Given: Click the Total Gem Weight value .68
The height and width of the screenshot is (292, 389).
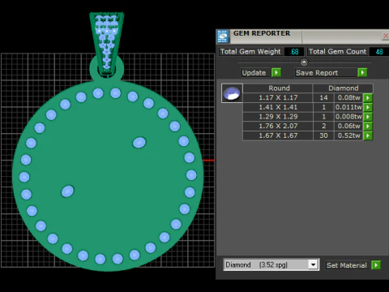Looking at the screenshot, I should point(294,52).
